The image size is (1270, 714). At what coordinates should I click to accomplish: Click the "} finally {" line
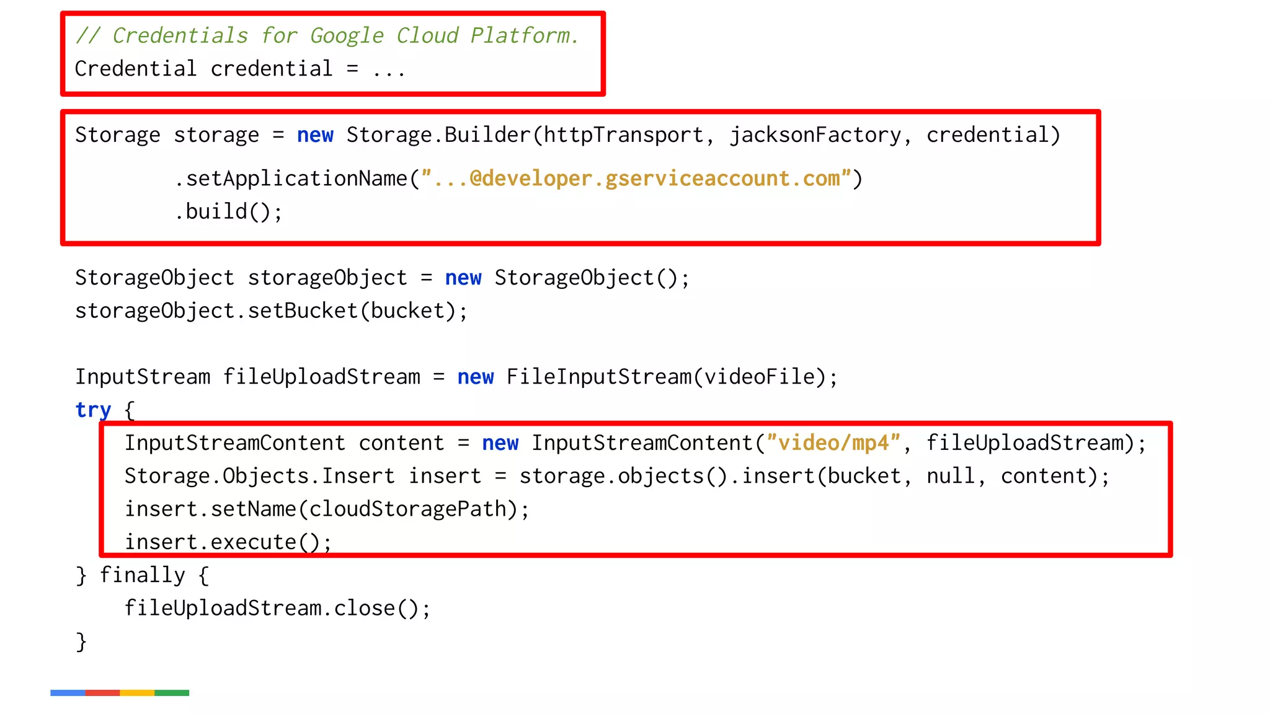coord(142,575)
